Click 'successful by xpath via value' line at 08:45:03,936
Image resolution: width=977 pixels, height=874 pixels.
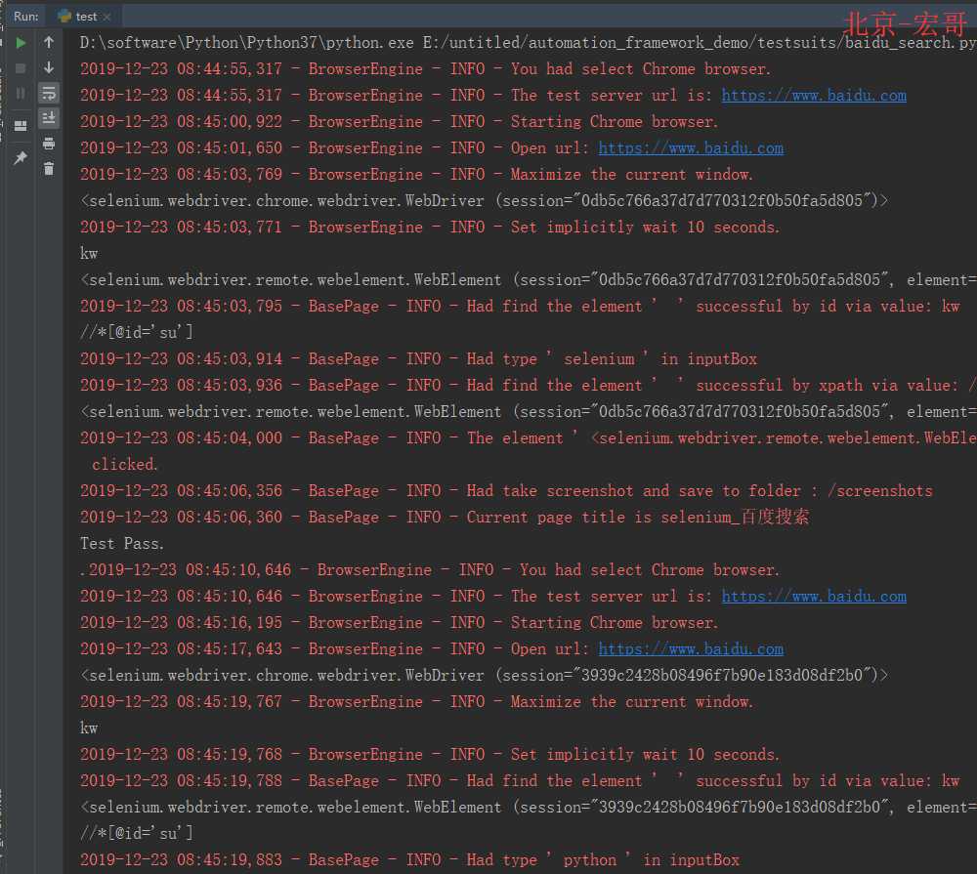(x=528, y=385)
